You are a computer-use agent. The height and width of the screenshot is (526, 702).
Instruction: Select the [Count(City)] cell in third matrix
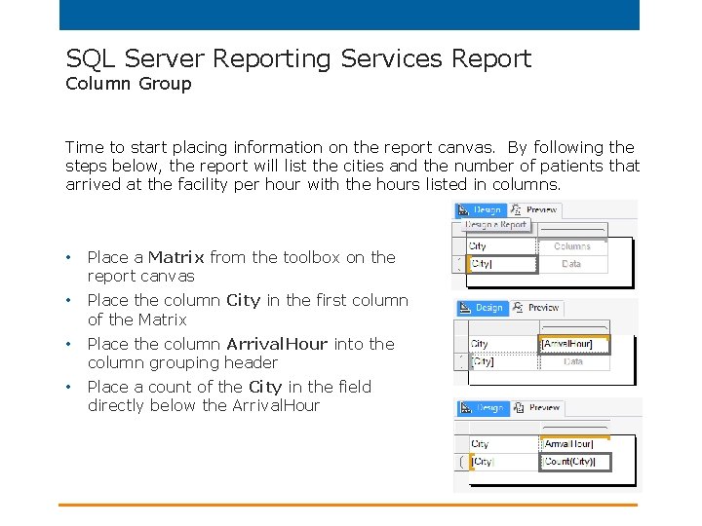(575, 462)
